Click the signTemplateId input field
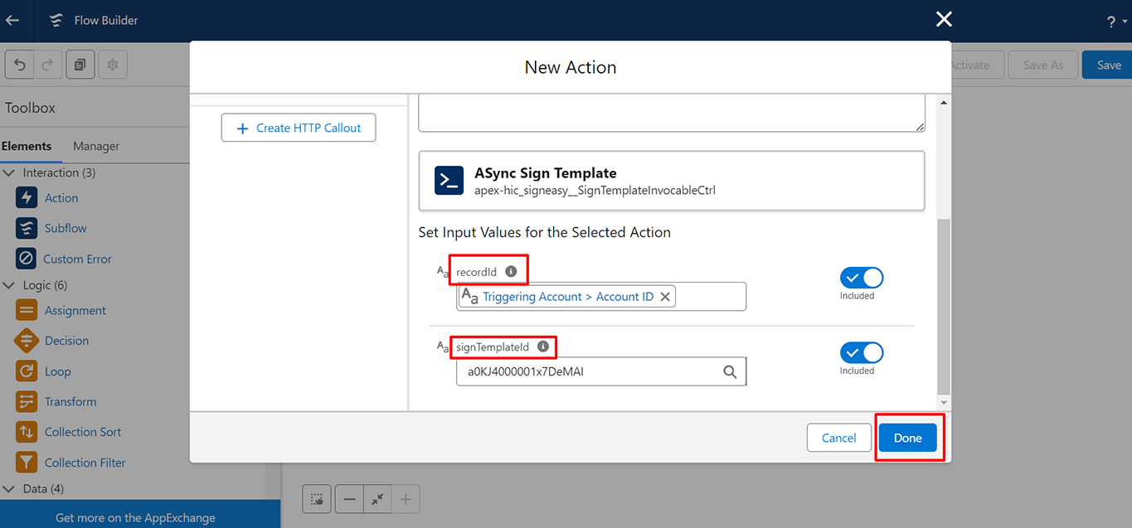This screenshot has width=1132, height=528. point(601,372)
